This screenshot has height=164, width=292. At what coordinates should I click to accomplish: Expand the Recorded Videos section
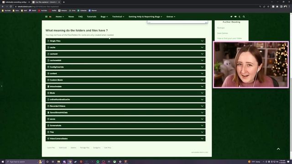click(x=125, y=106)
